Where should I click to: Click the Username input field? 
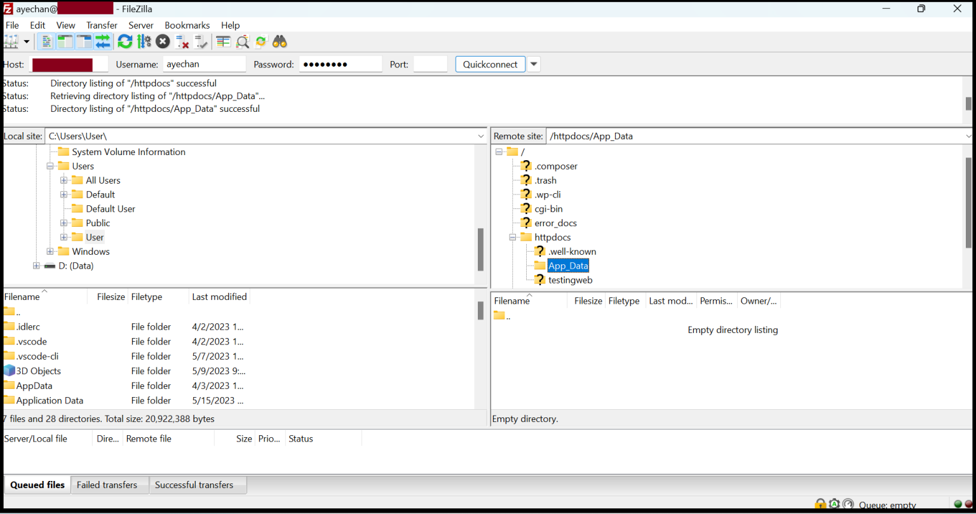(x=205, y=64)
